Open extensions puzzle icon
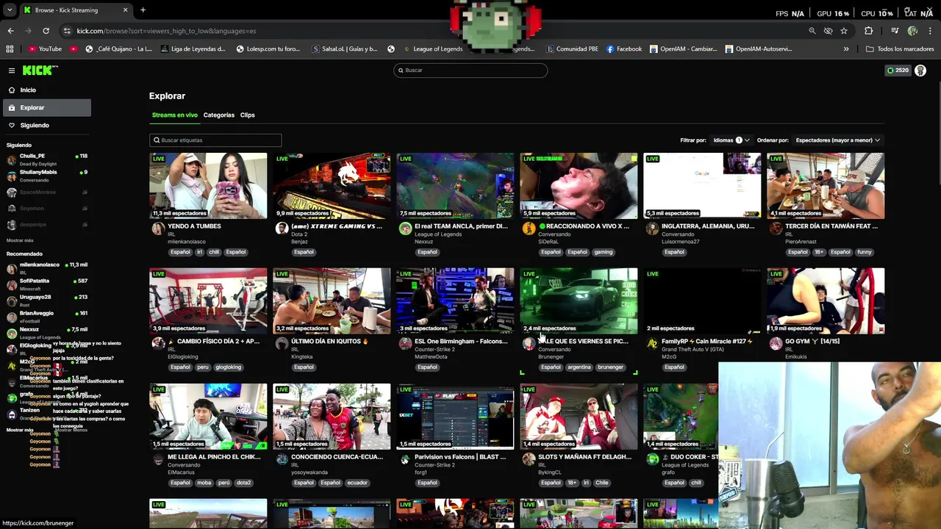 (x=869, y=31)
